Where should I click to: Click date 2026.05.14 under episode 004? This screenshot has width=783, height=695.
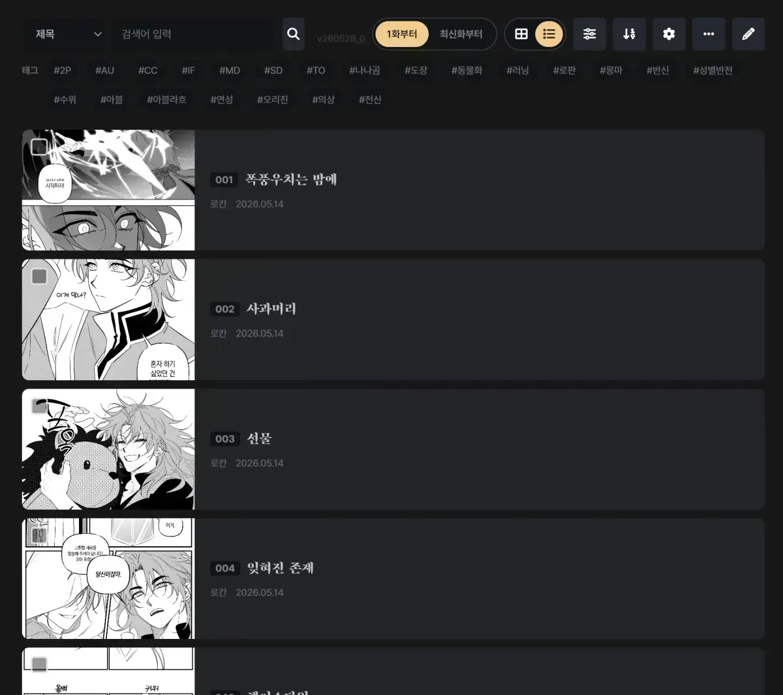coord(260,593)
